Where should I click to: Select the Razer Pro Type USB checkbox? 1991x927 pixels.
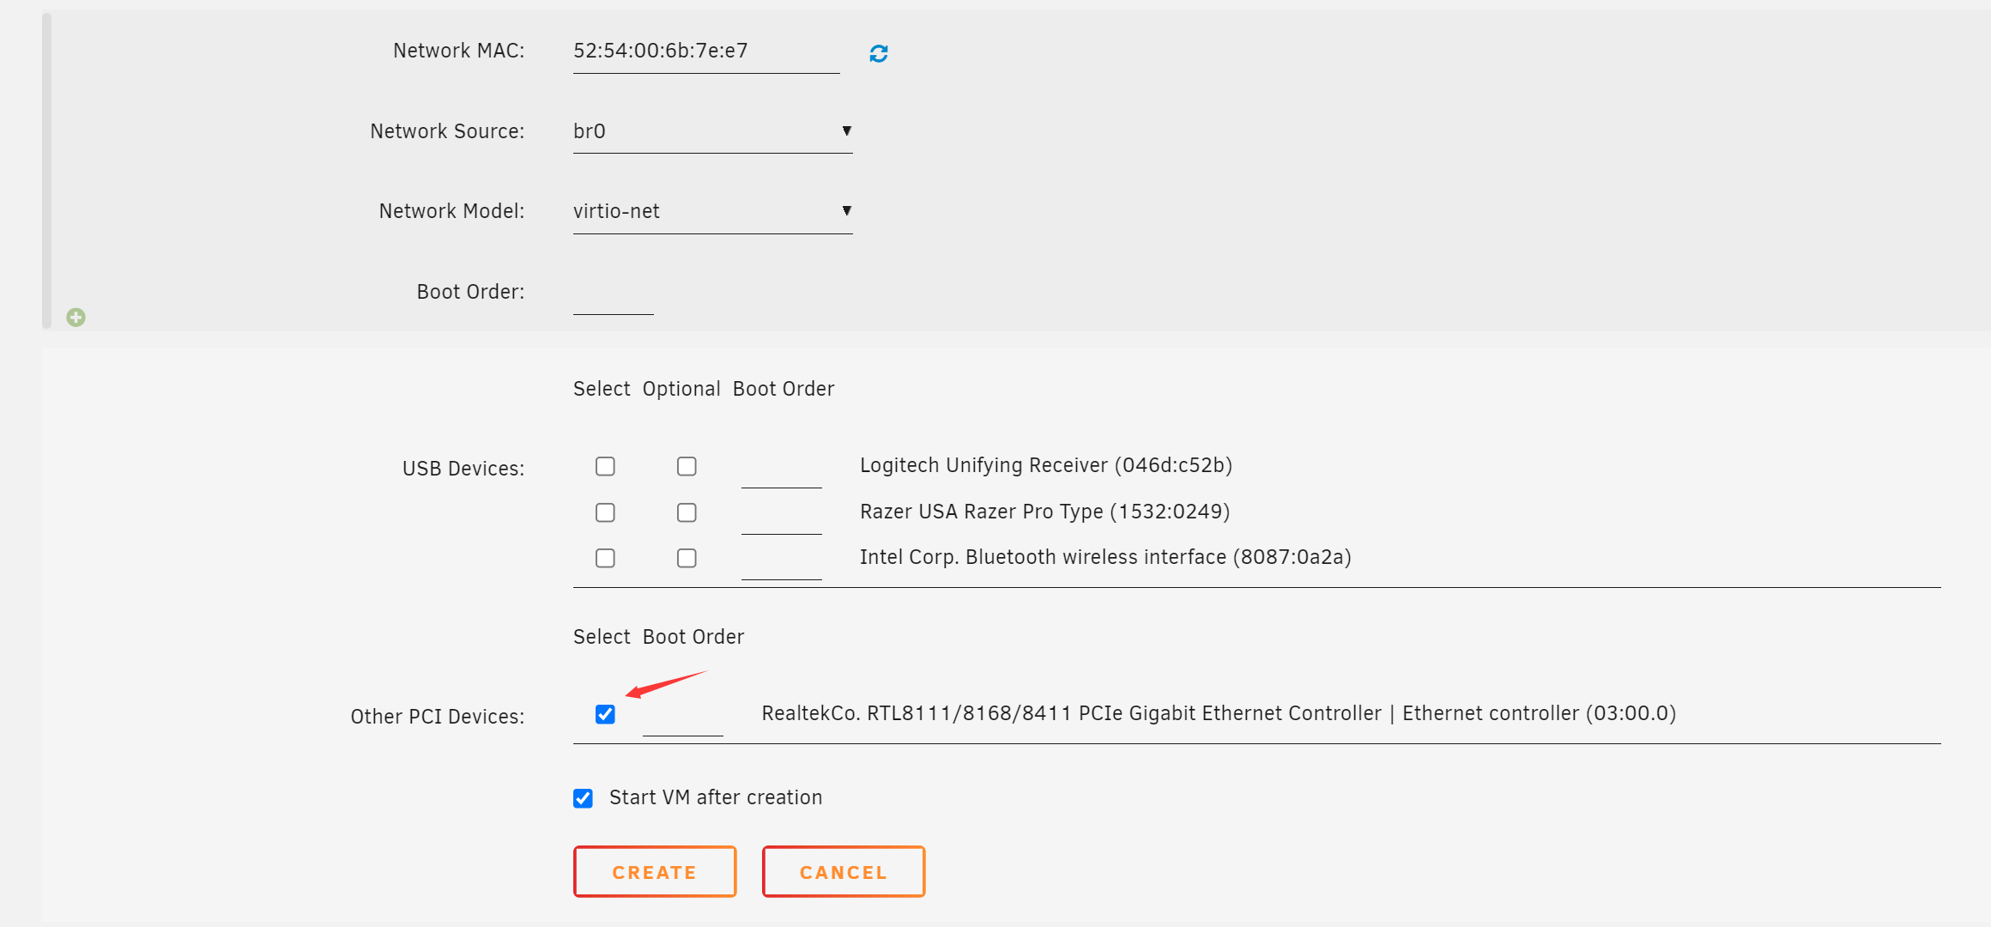tap(605, 512)
